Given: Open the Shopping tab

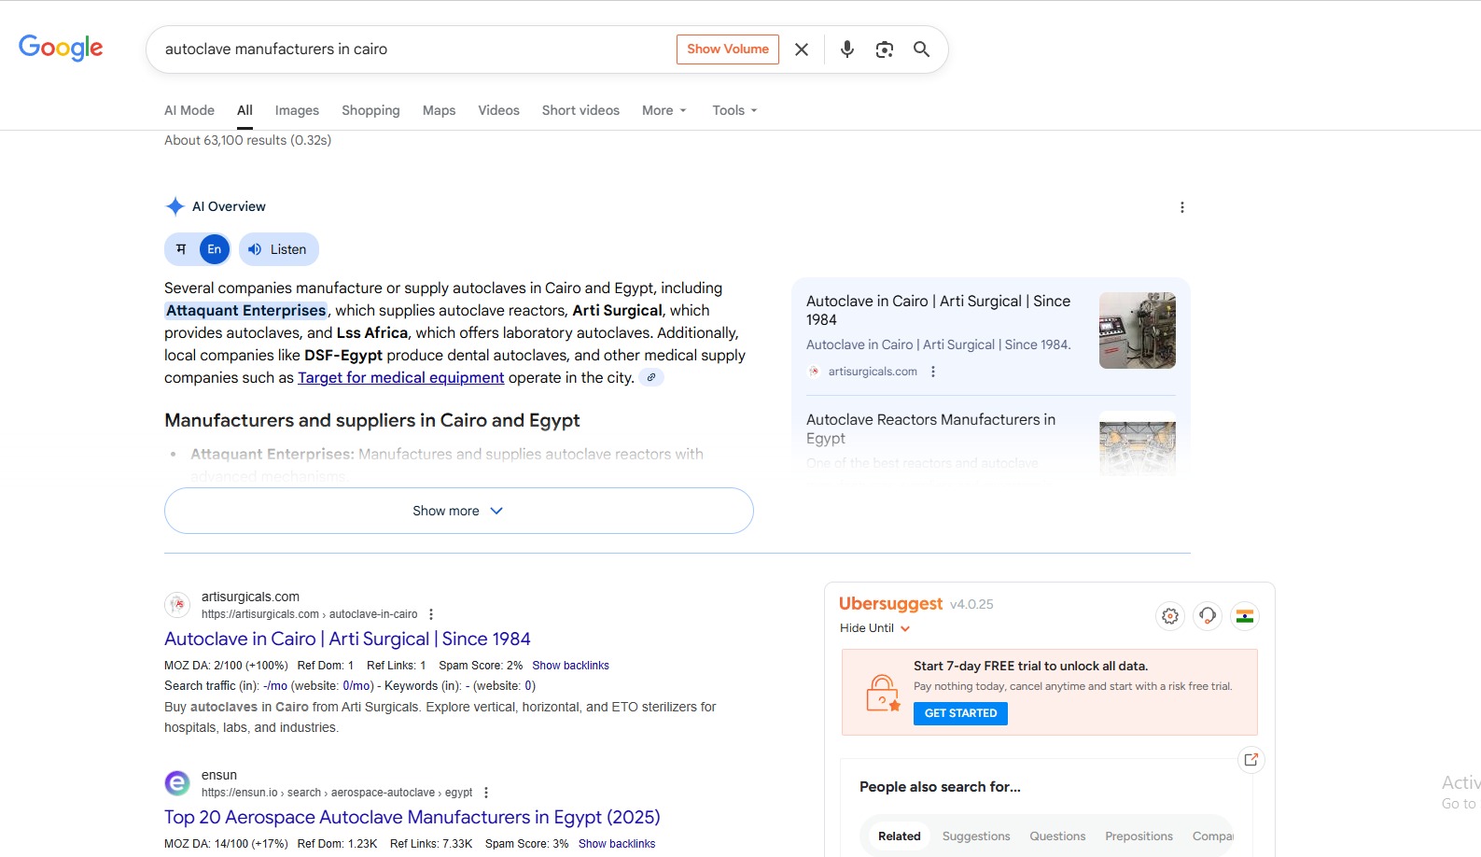Looking at the screenshot, I should [x=370, y=110].
